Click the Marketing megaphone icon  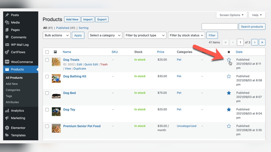7,118
